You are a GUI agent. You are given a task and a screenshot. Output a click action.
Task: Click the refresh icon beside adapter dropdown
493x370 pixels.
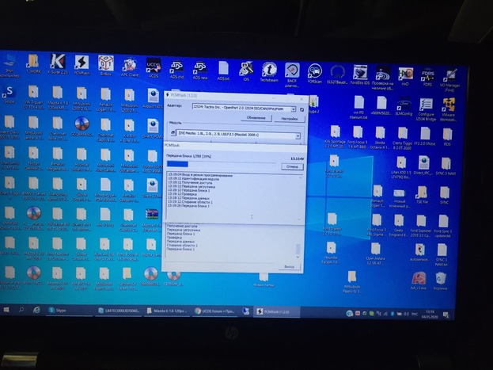click(x=301, y=109)
